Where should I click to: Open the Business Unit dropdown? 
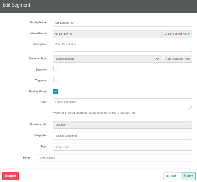pos(122,125)
